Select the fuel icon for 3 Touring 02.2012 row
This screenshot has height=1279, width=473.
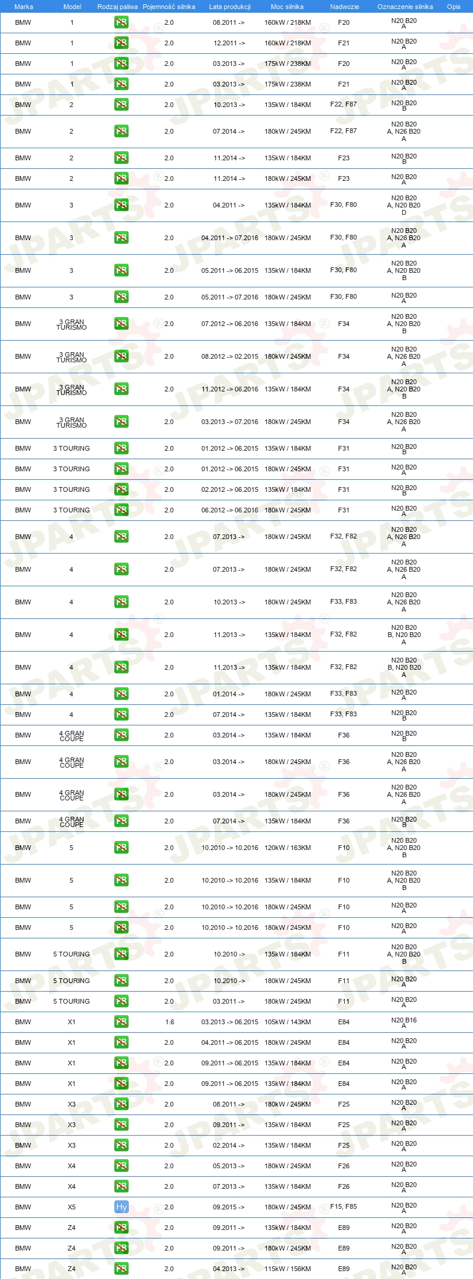click(121, 489)
